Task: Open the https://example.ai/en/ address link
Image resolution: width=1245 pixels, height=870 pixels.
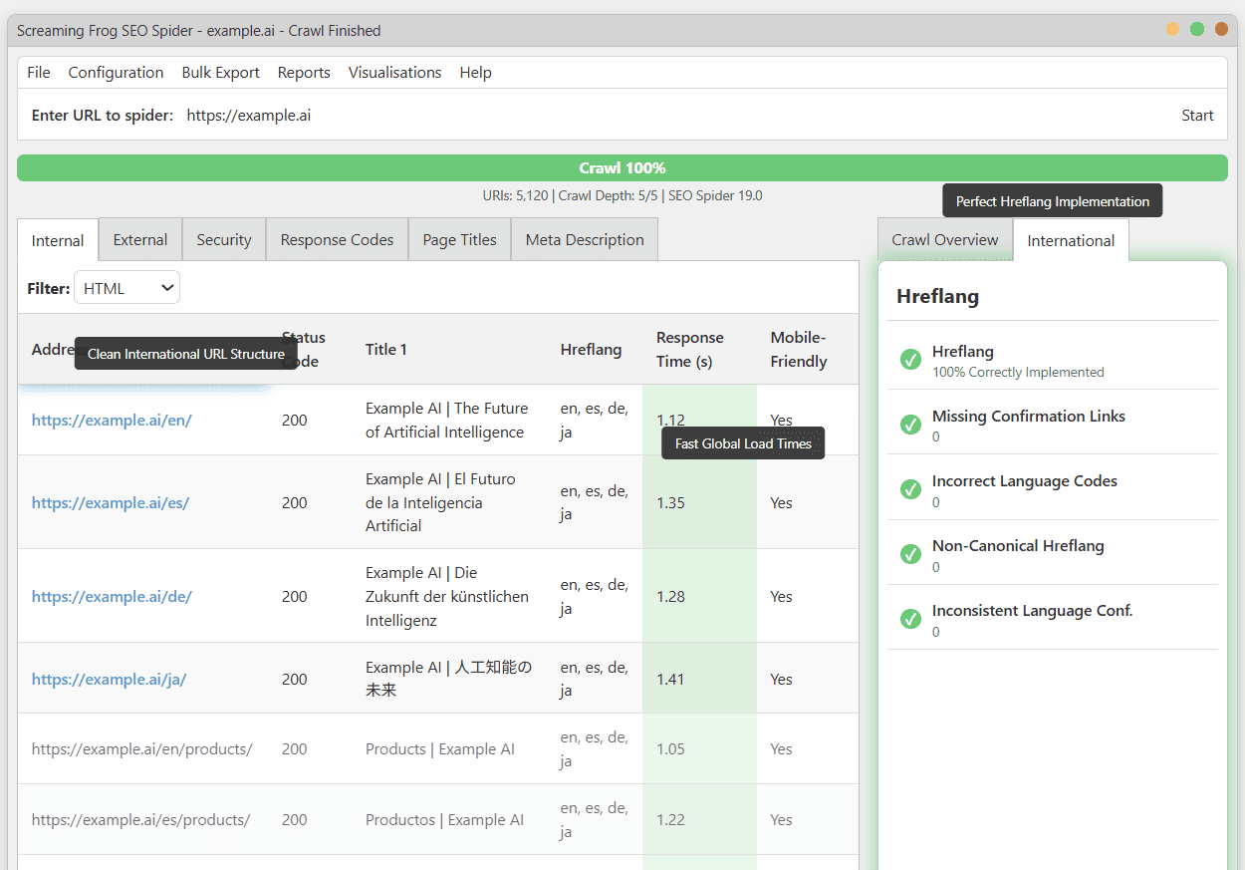Action: 112,421
